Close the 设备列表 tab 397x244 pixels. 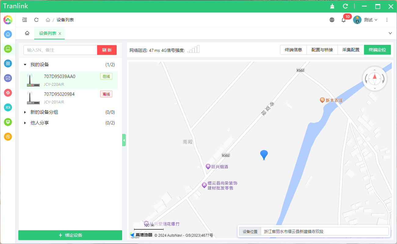pos(60,34)
